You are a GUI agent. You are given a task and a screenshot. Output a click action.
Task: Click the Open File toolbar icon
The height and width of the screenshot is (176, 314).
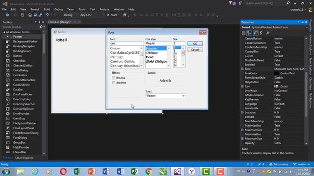(x=30, y=15)
